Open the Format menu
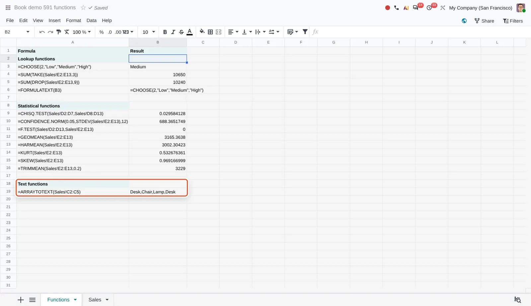This screenshot has width=531, height=306. point(73,20)
